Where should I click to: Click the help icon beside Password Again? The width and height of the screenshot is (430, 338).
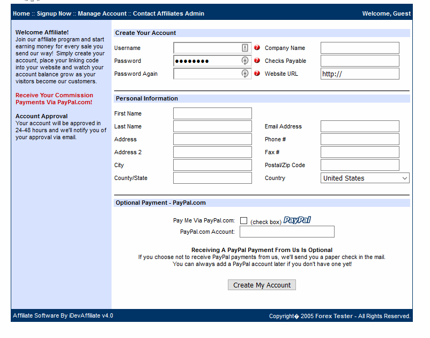(x=257, y=74)
